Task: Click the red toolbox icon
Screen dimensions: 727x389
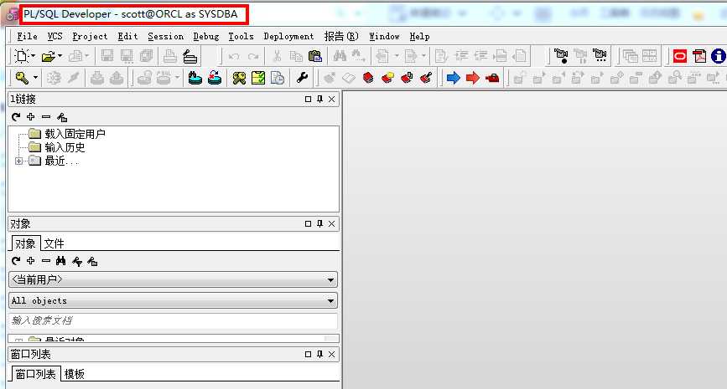Action: (492, 78)
